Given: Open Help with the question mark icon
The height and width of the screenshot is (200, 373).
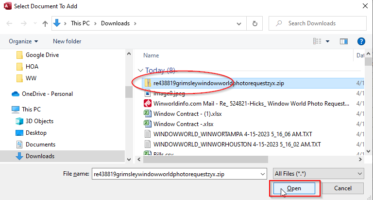Looking at the screenshot, I should 361,41.
